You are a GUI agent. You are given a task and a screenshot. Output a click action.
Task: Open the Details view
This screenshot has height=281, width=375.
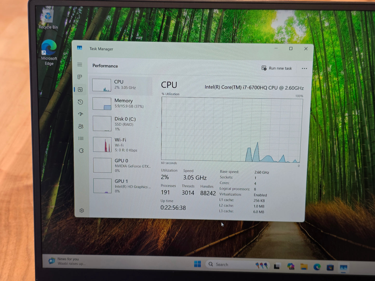click(x=81, y=138)
